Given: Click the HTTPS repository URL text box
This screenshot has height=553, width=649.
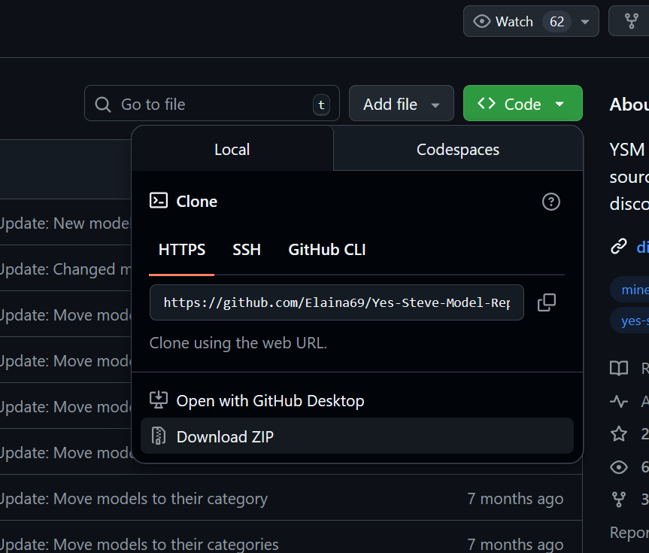Looking at the screenshot, I should tap(336, 302).
